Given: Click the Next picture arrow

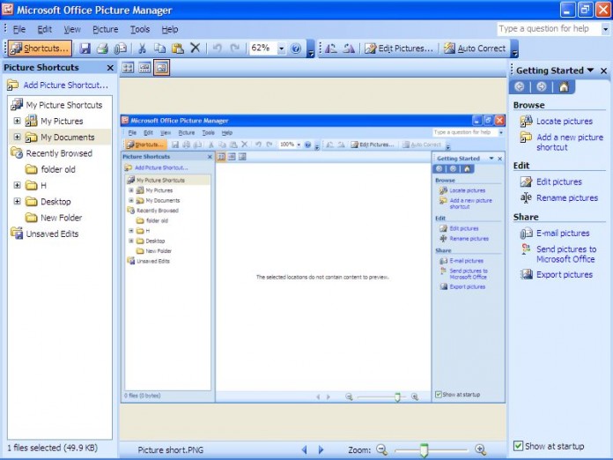Looking at the screenshot, I should pyautogui.click(x=321, y=449).
